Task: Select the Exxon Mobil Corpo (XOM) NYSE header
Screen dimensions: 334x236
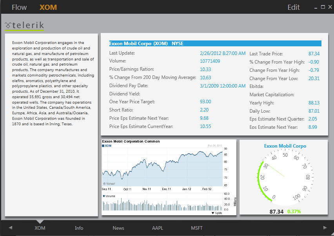Action: [215, 44]
